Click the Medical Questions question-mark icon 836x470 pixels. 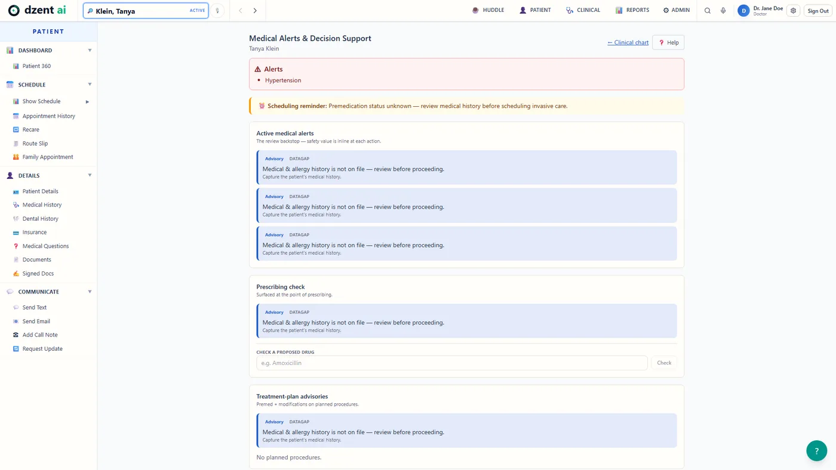click(16, 246)
